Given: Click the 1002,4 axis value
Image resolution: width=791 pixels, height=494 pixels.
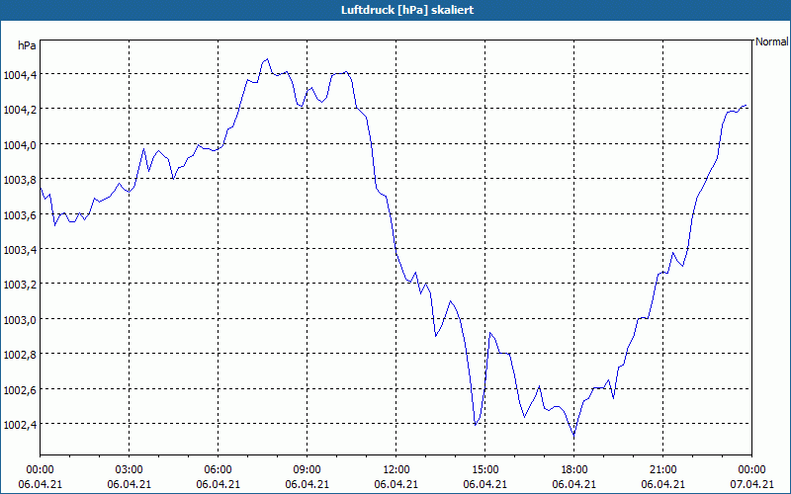Looking at the screenshot, I should (20, 426).
